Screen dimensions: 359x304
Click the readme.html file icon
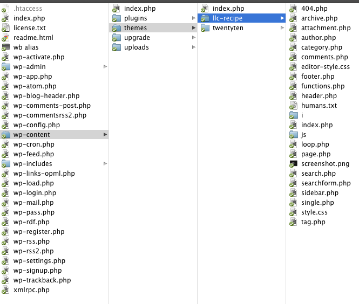tap(5, 38)
